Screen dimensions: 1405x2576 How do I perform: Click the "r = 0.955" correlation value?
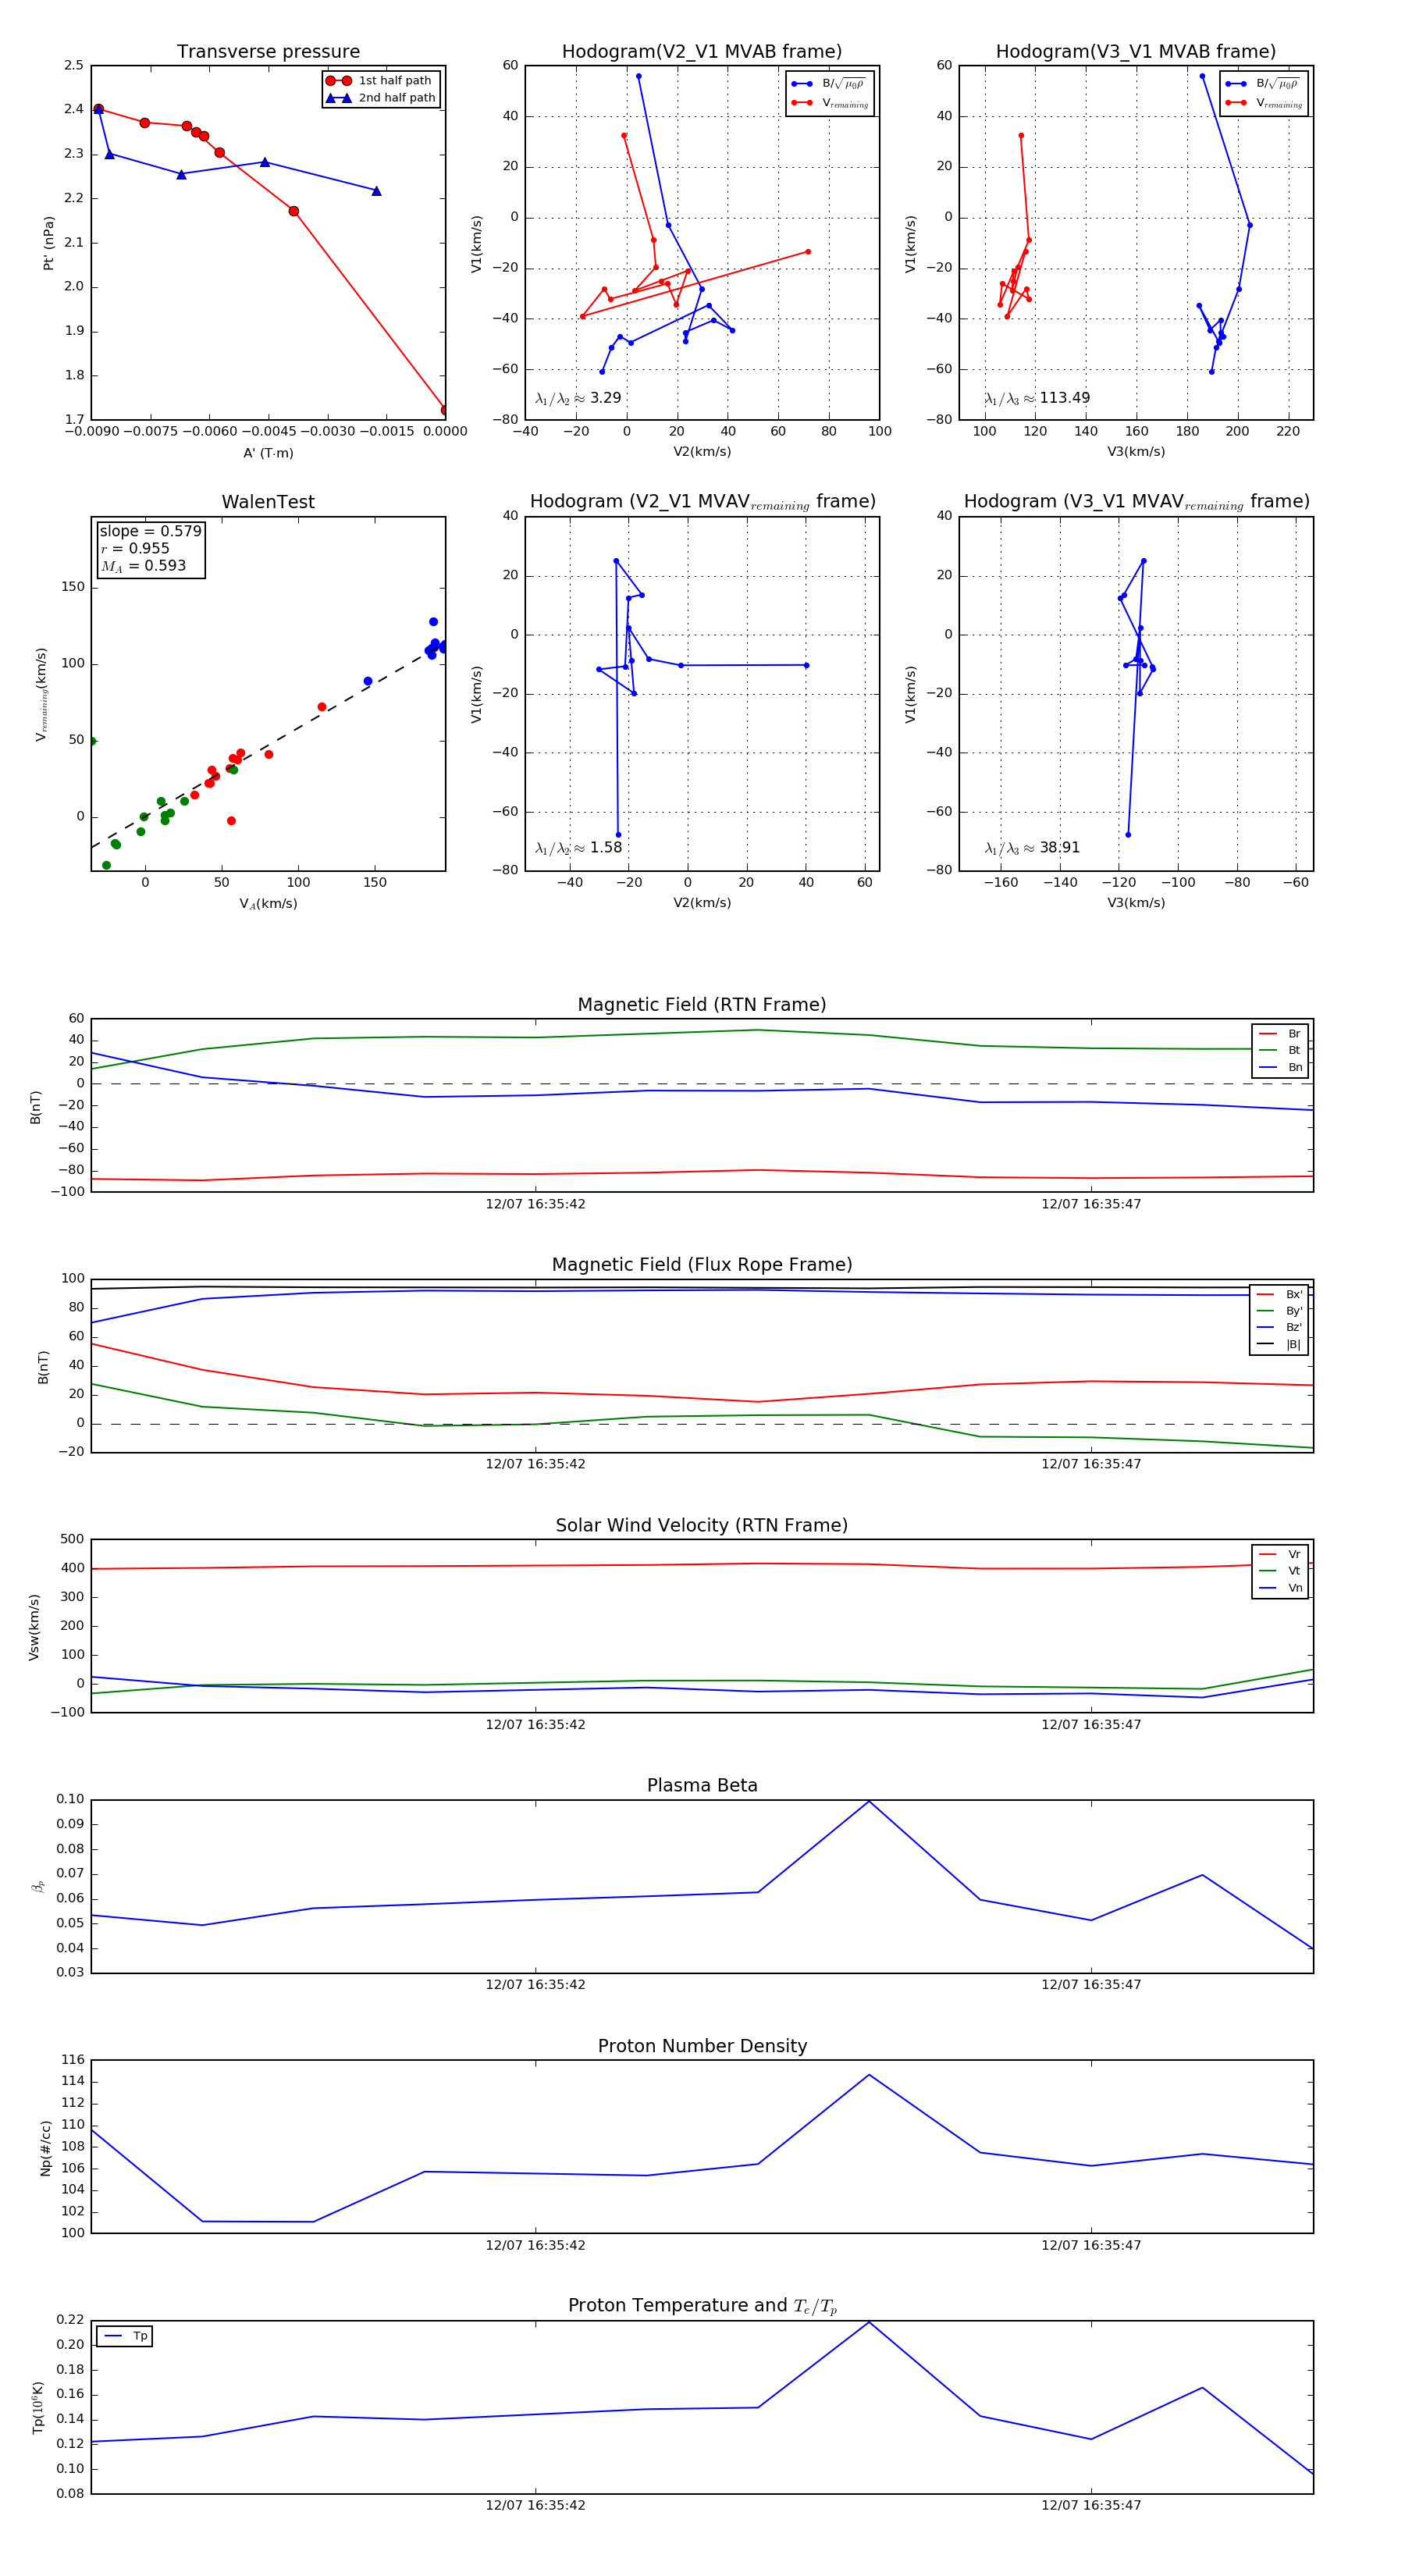tap(135, 548)
